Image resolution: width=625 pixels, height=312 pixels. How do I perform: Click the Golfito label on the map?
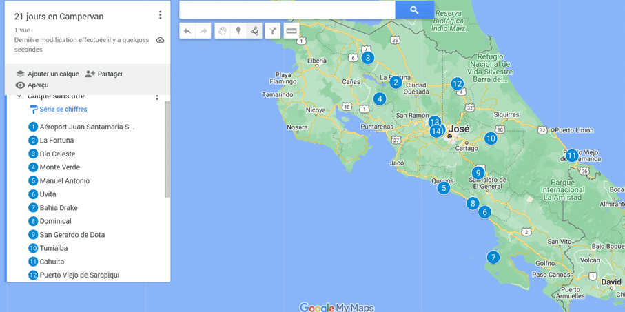[x=545, y=263]
